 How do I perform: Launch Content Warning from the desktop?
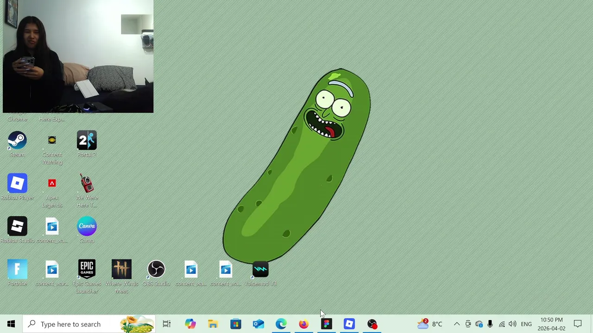52,149
